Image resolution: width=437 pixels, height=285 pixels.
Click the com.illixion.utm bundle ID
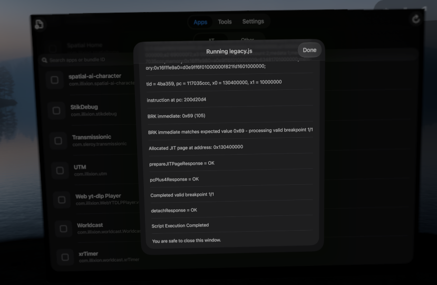click(x=91, y=174)
